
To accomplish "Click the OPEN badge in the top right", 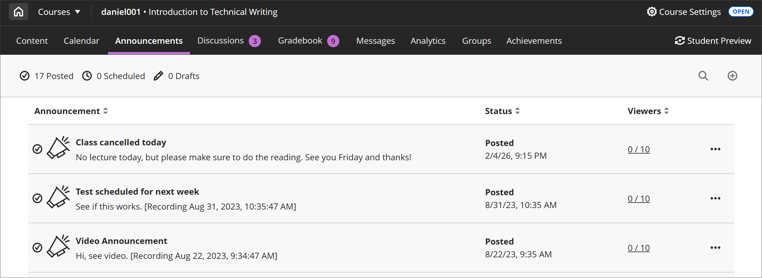I will tap(741, 12).
